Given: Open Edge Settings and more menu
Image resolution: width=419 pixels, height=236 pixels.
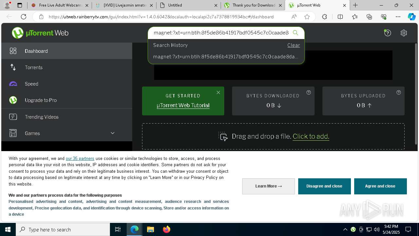Looking at the screenshot, I should pos(398,17).
